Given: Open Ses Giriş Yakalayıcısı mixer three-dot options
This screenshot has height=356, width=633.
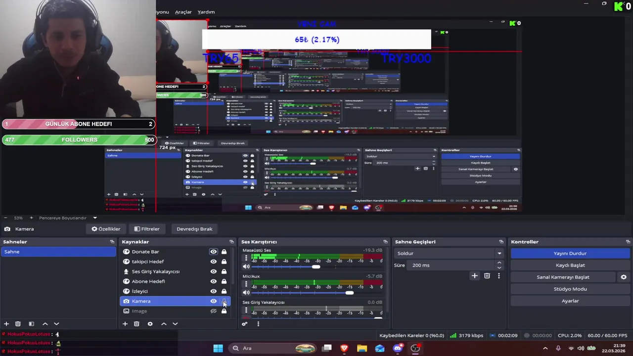Looking at the screenshot, I should (246, 310).
